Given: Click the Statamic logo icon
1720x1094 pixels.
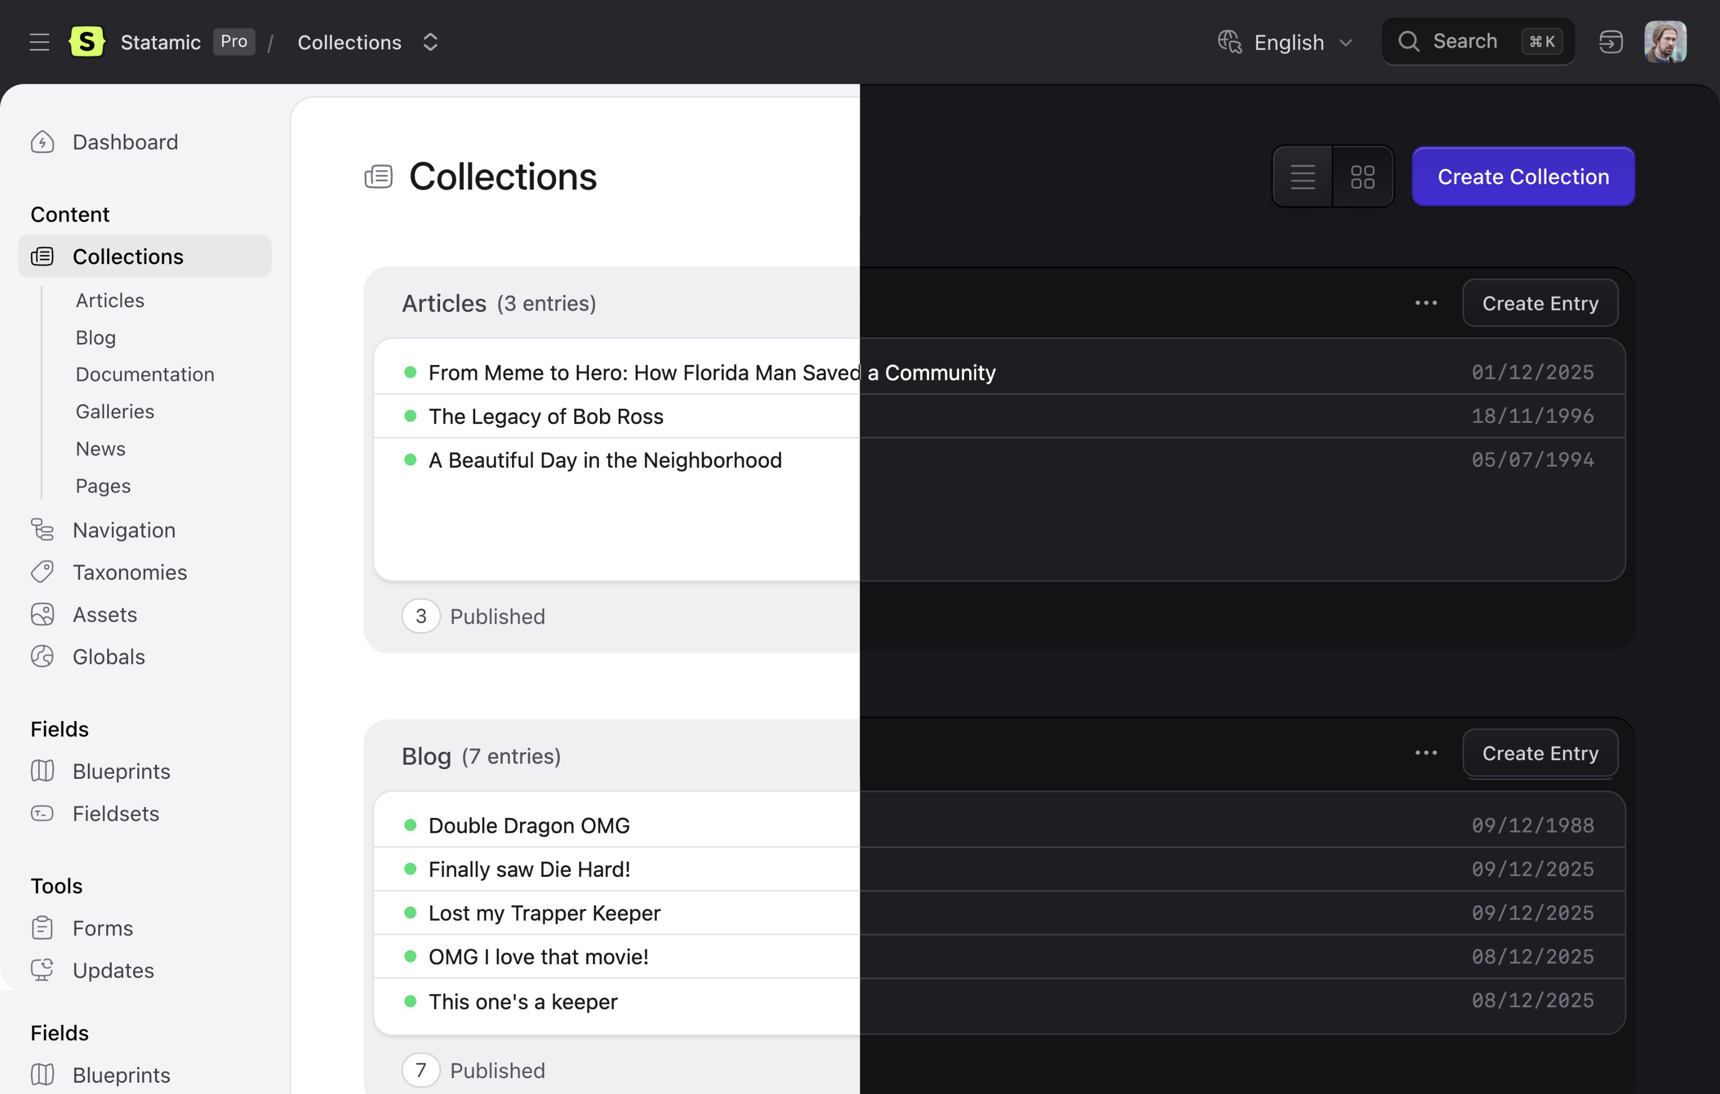Looking at the screenshot, I should [86, 41].
